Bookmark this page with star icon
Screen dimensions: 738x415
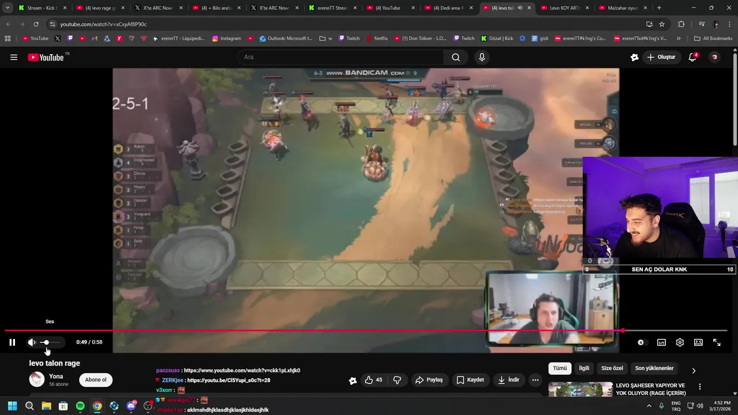[662, 24]
